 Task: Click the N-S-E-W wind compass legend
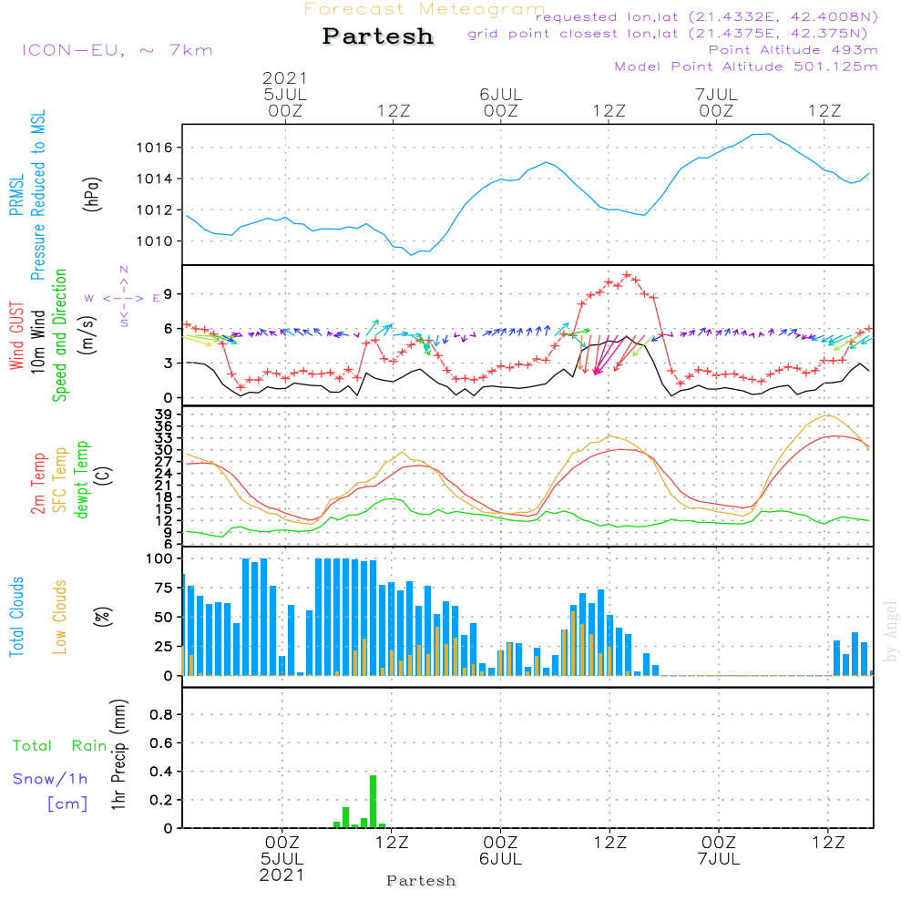point(123,298)
